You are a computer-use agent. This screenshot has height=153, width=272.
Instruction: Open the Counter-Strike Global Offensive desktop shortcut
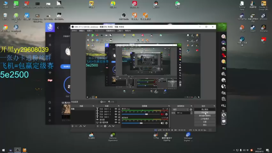pyautogui.click(x=263, y=6)
